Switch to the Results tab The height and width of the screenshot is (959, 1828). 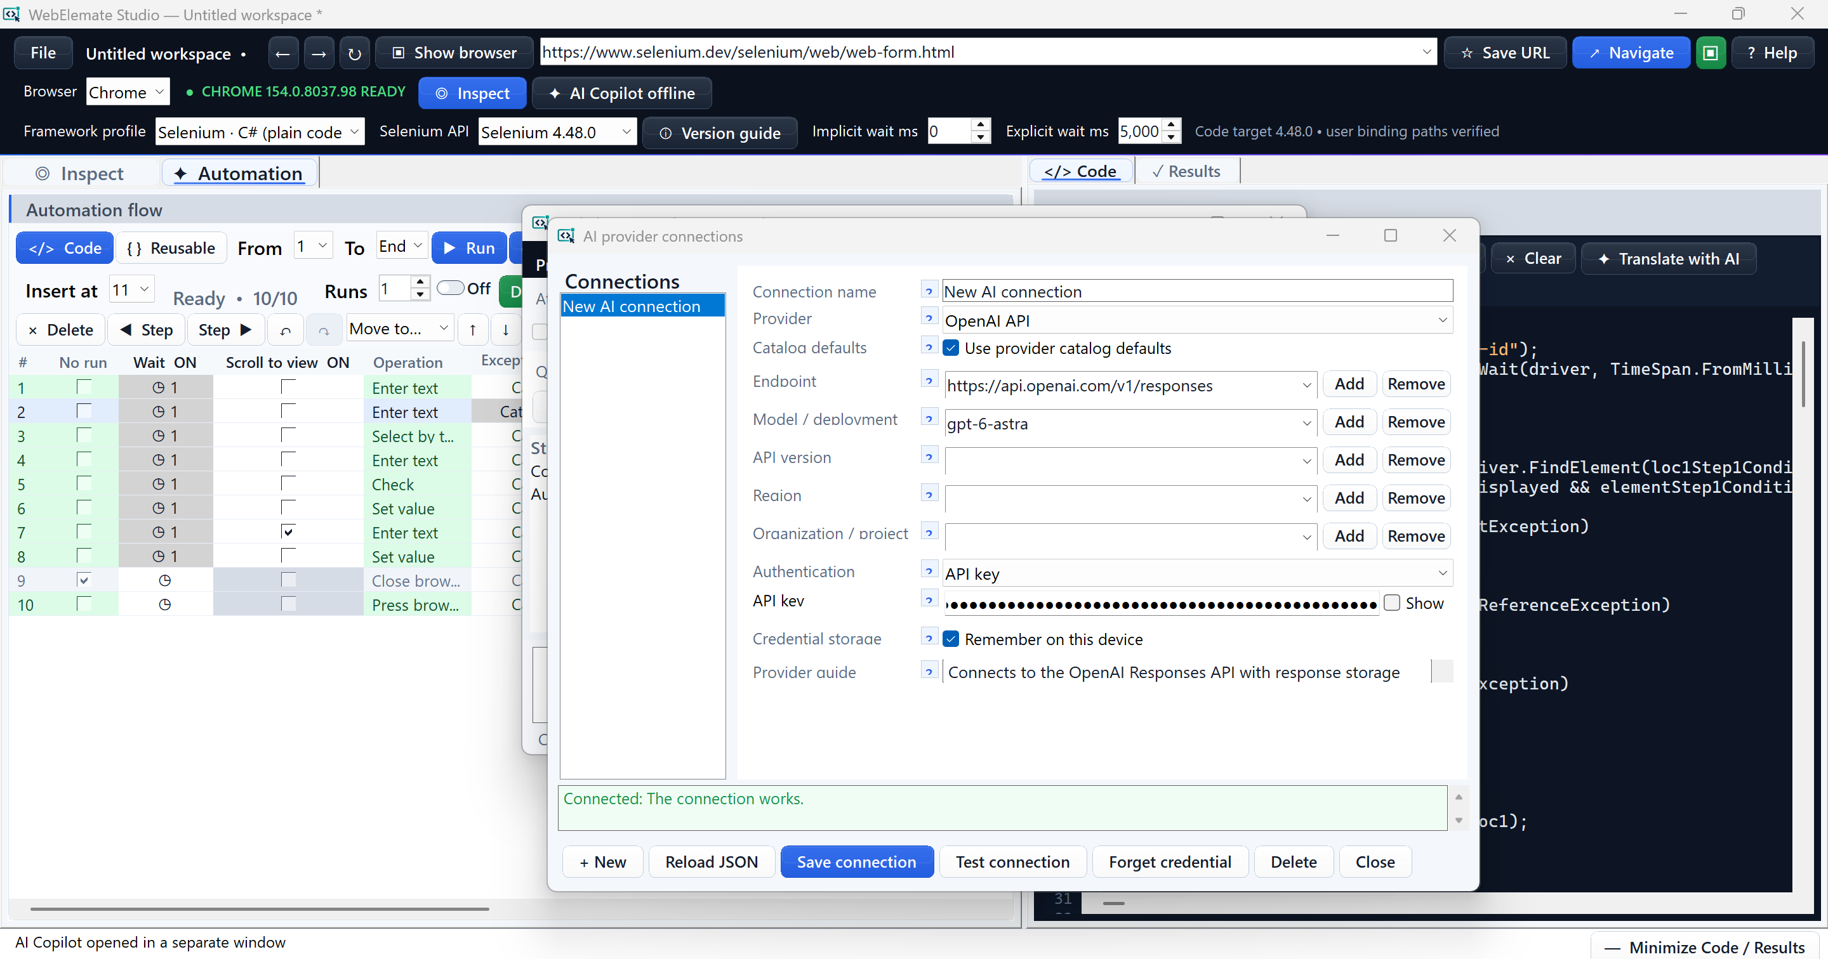coord(1186,172)
